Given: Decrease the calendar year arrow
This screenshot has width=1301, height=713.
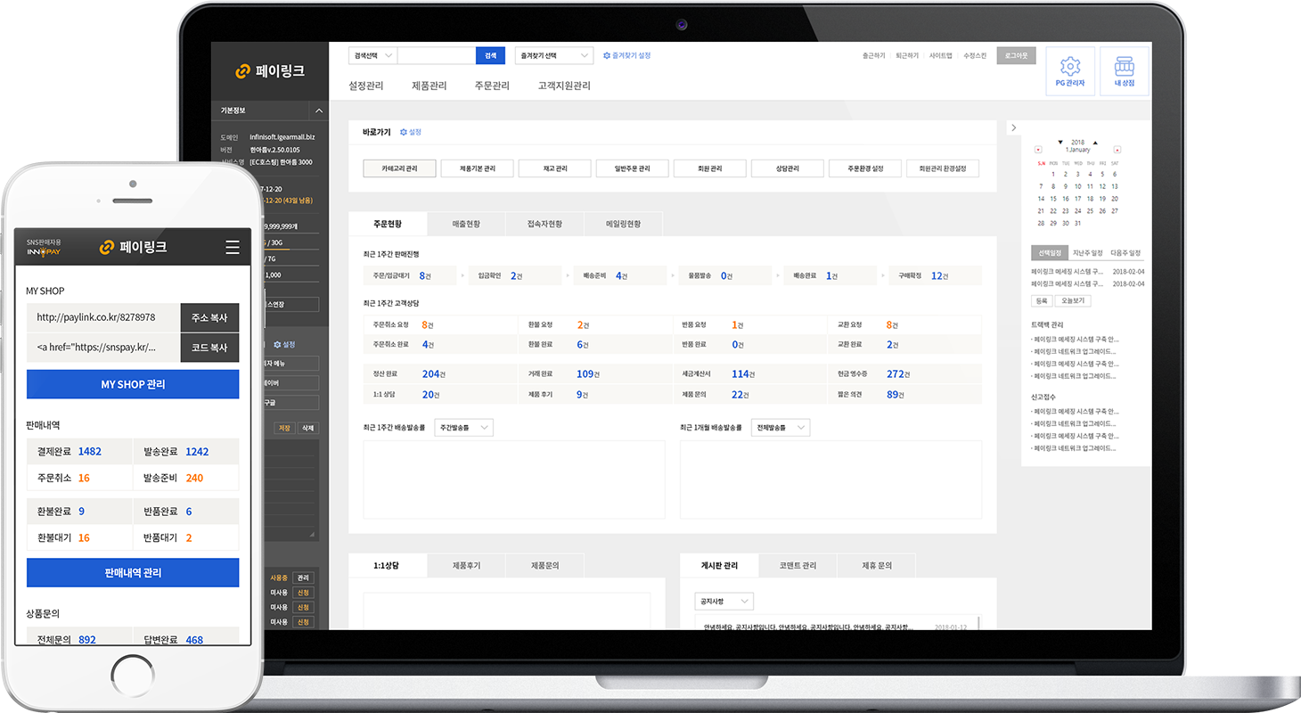Looking at the screenshot, I should 1060,143.
